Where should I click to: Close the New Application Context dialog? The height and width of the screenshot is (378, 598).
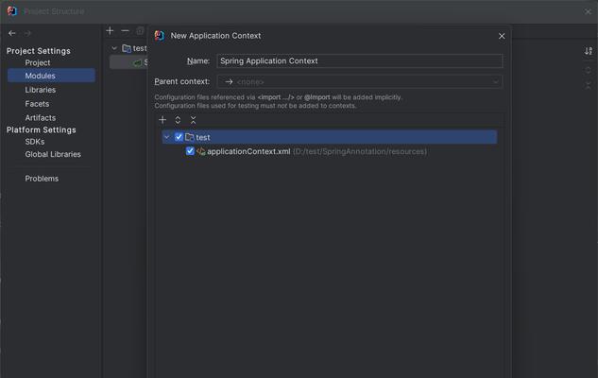[x=502, y=36]
